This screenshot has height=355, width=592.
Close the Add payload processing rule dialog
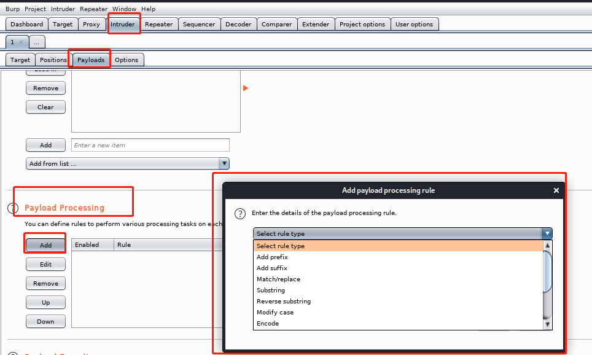pos(556,190)
